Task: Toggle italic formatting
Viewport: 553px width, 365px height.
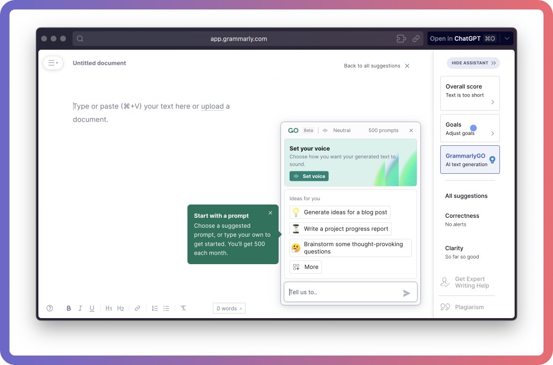Action: (80, 308)
